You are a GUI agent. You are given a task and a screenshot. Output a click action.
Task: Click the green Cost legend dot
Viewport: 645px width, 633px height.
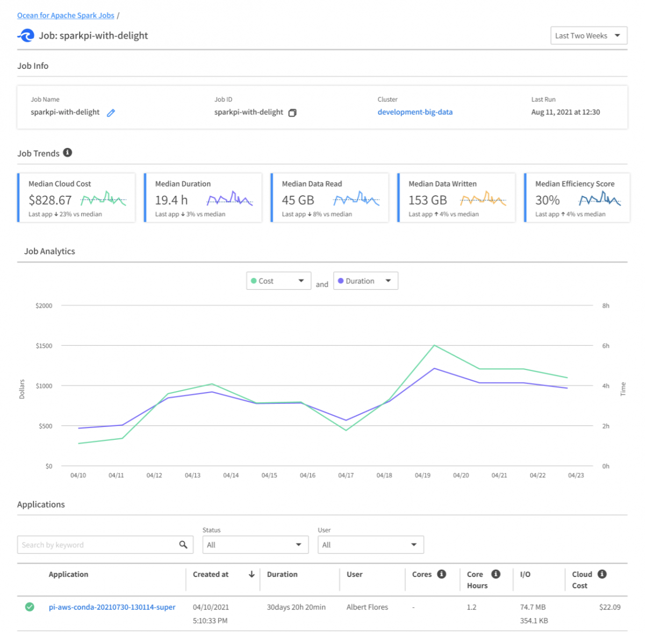(254, 281)
